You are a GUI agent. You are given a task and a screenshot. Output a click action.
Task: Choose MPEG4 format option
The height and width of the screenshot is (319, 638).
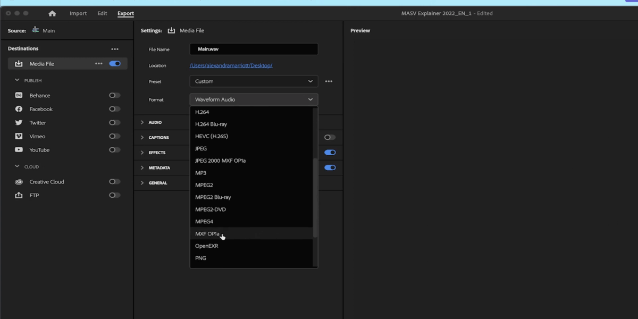click(x=251, y=222)
